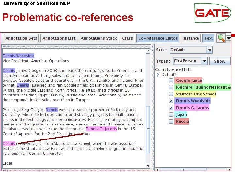Open the Types drop-down arrow
The width and height of the screenshot is (235, 176).
point(204,61)
